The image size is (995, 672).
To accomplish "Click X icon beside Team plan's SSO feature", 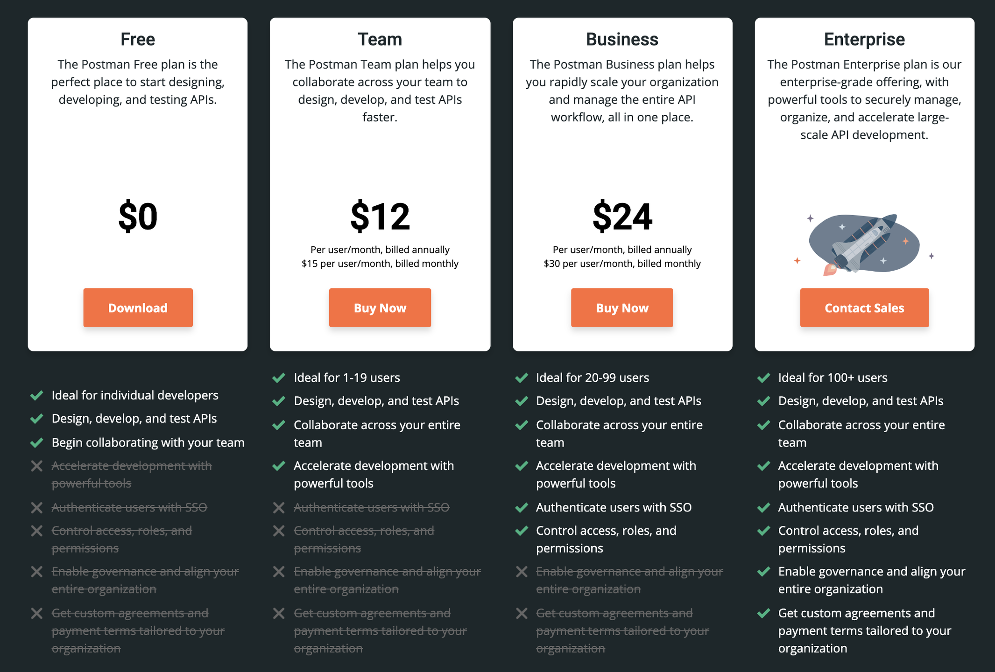I will point(279,507).
